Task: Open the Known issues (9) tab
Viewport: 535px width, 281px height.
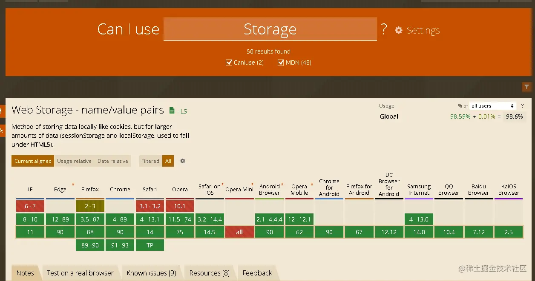Action: 151,273
